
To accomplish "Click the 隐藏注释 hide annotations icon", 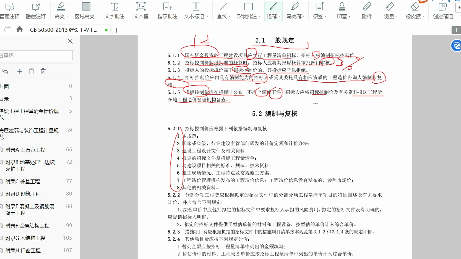I will [36, 7].
